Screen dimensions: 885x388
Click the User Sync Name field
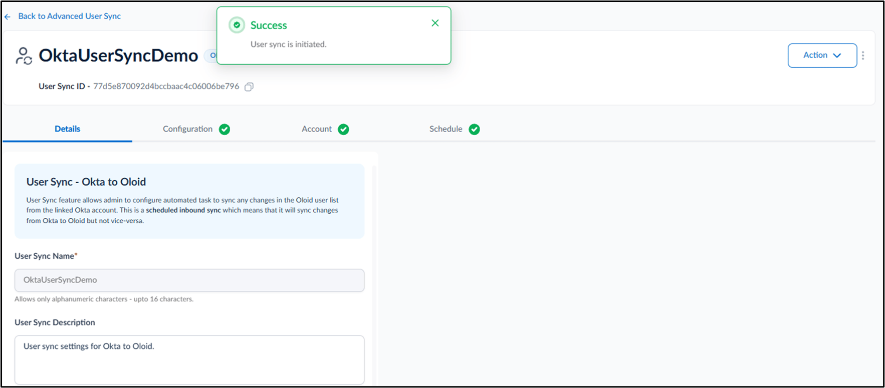pos(189,280)
